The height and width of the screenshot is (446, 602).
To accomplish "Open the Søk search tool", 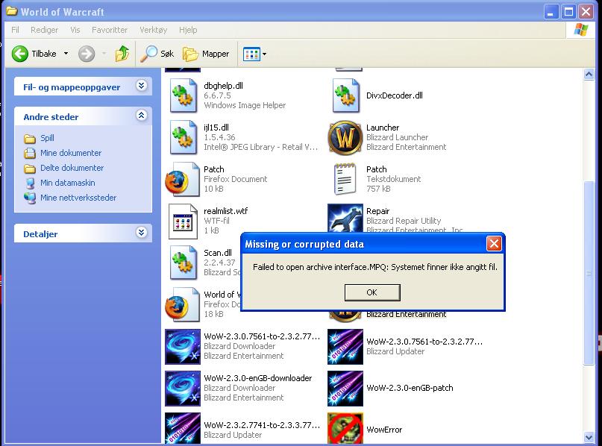I will click(x=157, y=54).
